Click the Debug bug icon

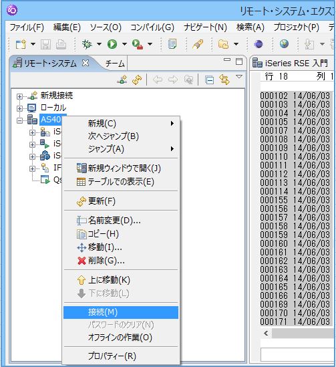[87, 44]
